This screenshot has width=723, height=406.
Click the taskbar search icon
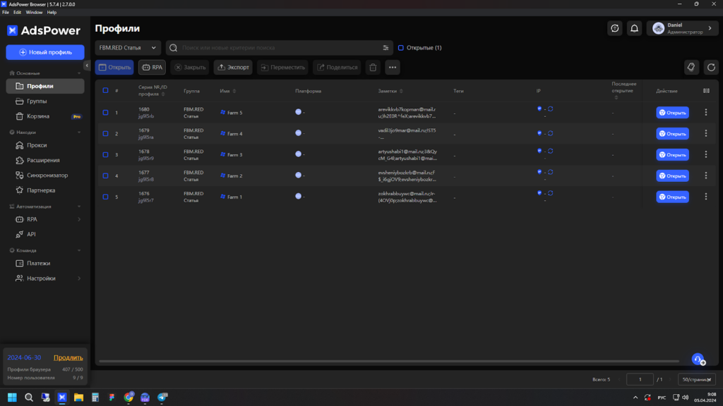coord(29,398)
